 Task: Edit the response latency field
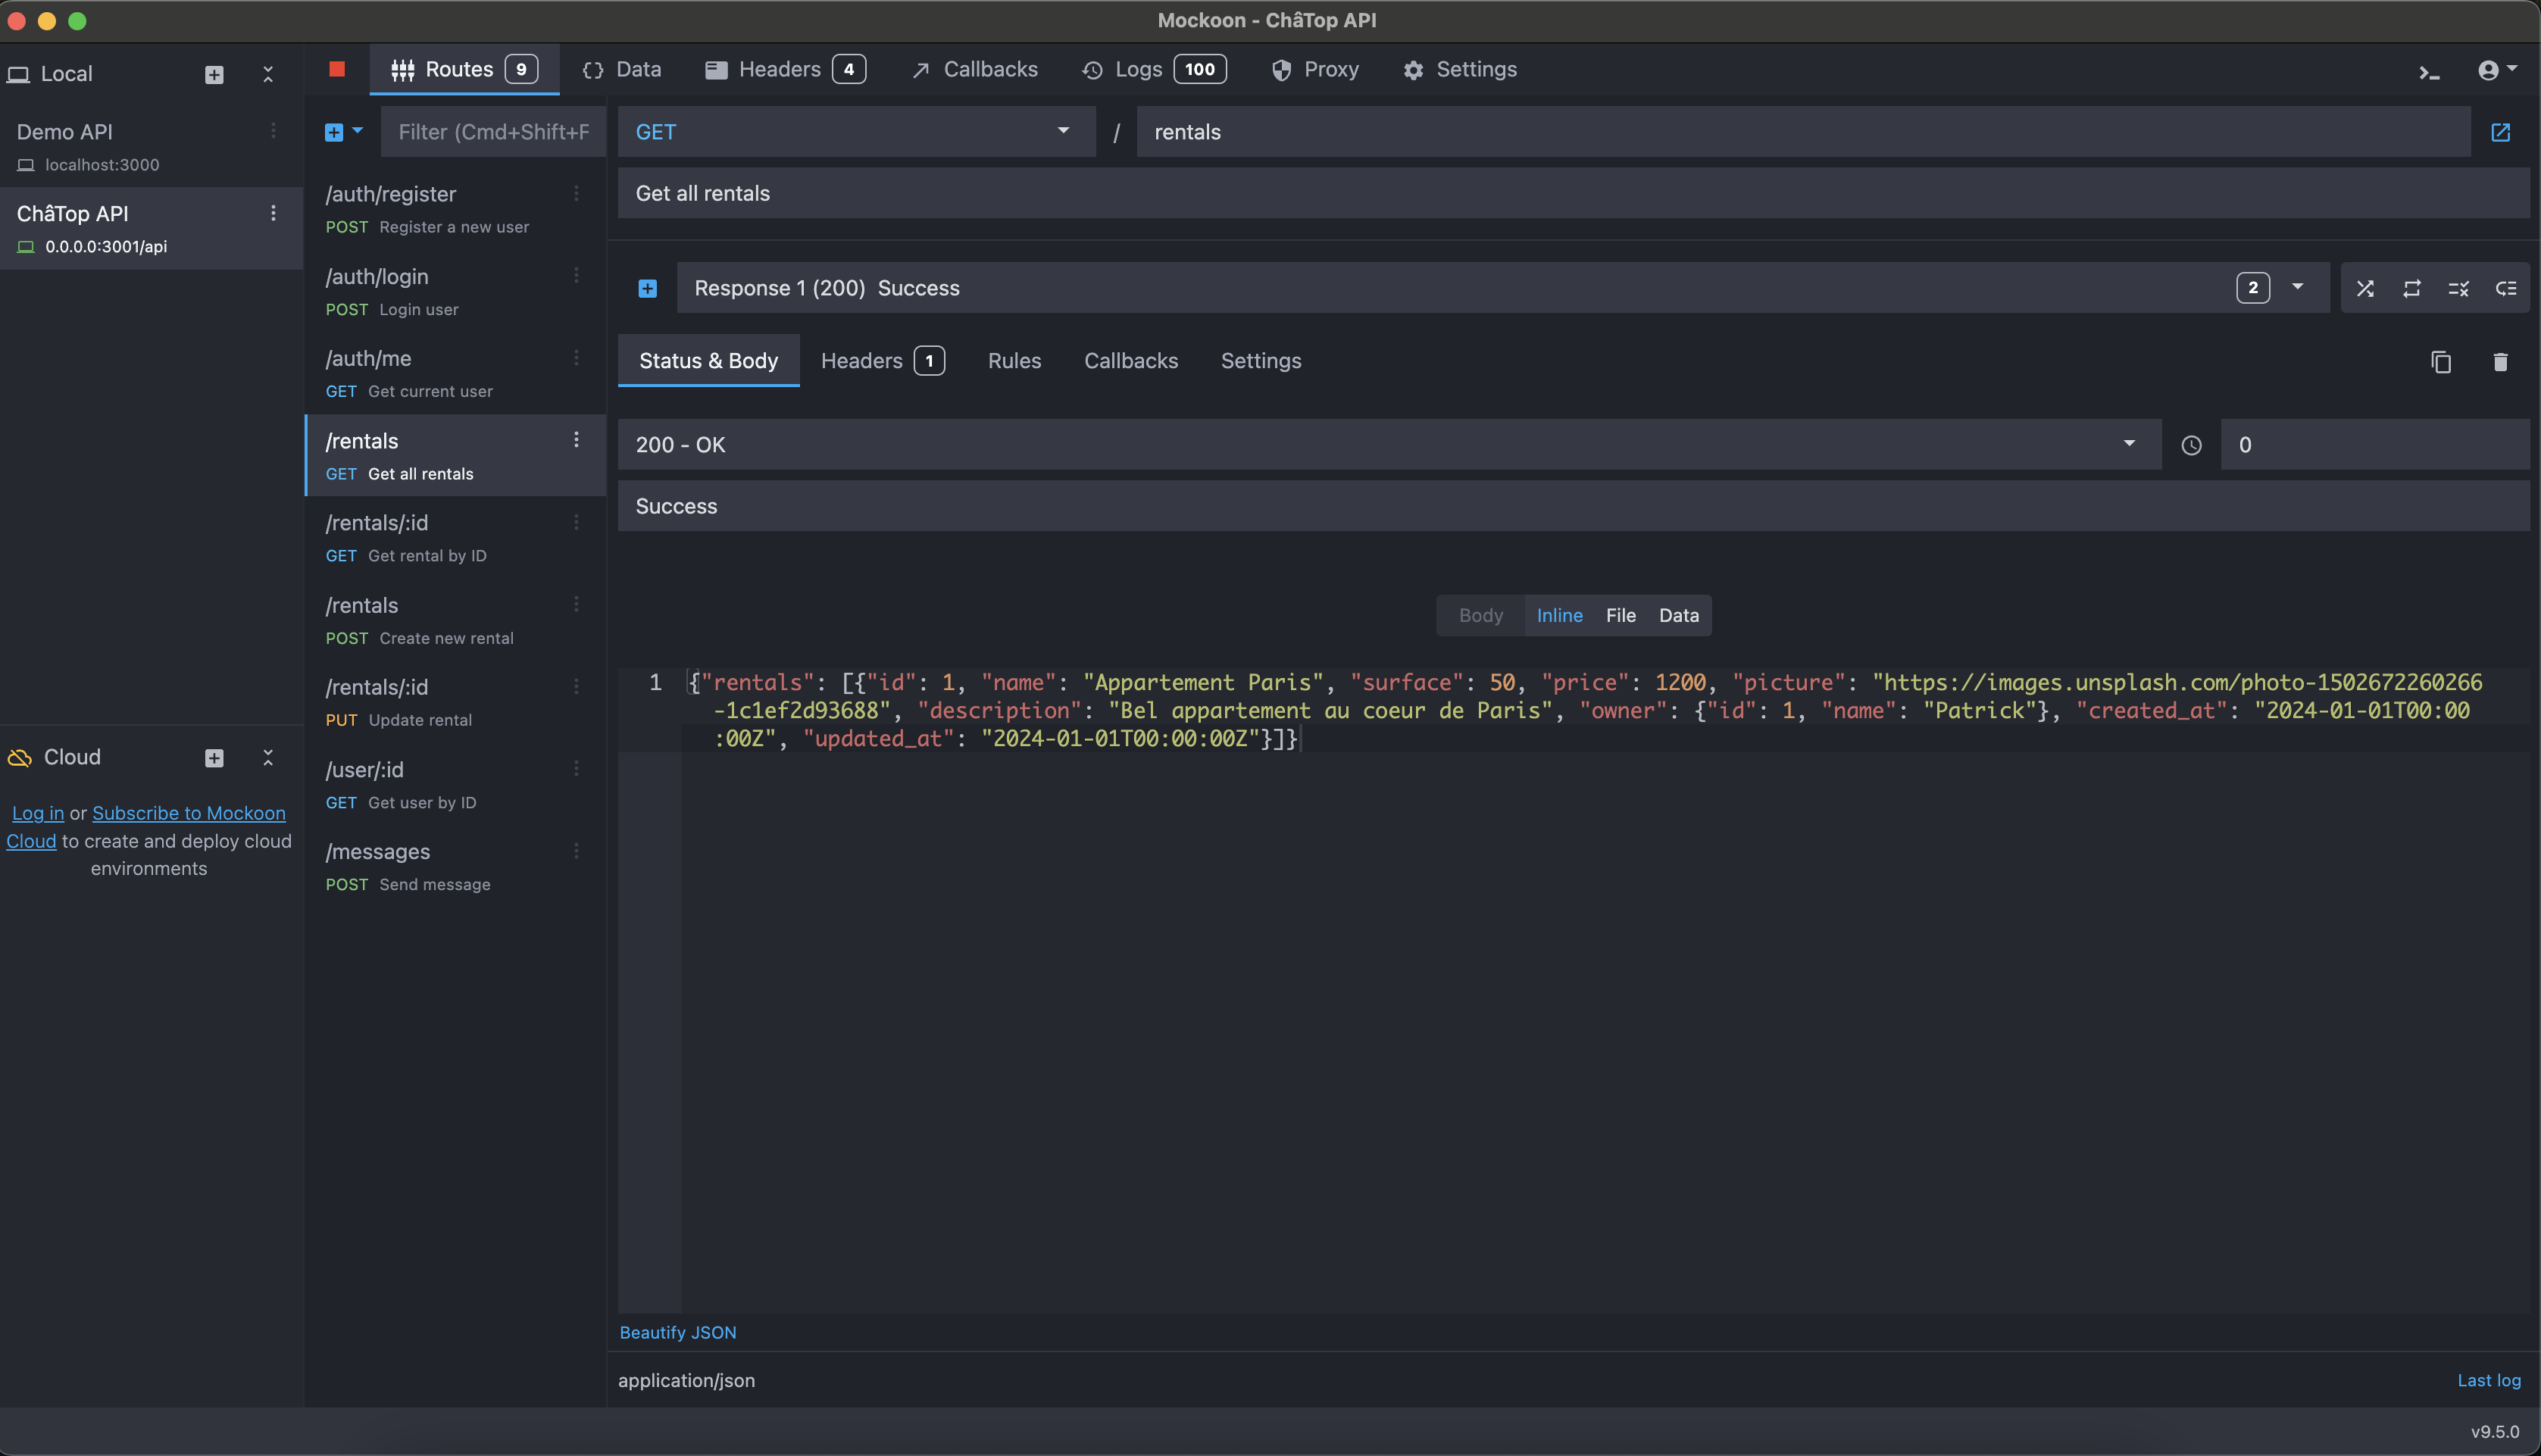(2375, 445)
